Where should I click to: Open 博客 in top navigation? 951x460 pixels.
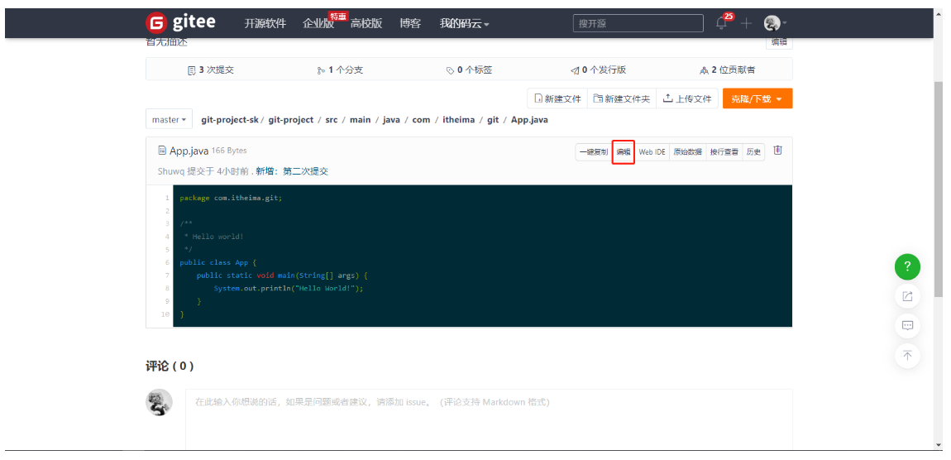tap(410, 24)
